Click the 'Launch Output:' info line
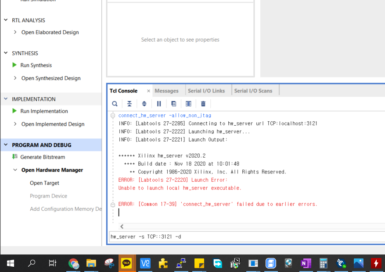This screenshot has width=385, height=272. coord(173,140)
